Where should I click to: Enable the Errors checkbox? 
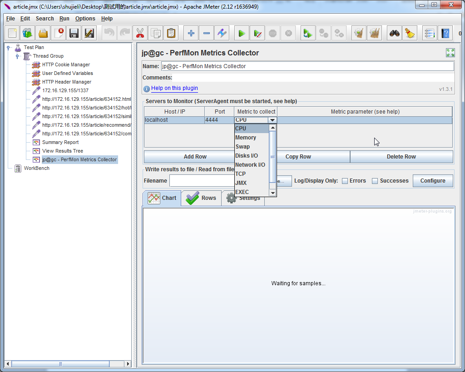point(345,181)
